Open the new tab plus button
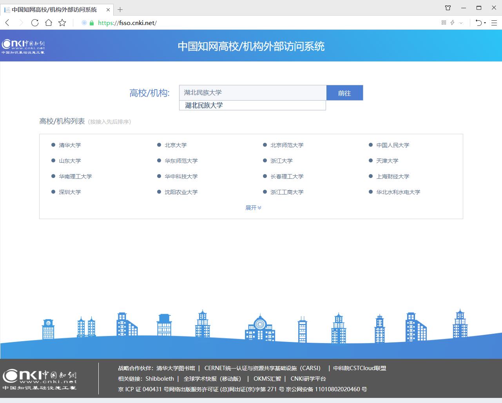The width and height of the screenshot is (502, 403). click(x=120, y=9)
